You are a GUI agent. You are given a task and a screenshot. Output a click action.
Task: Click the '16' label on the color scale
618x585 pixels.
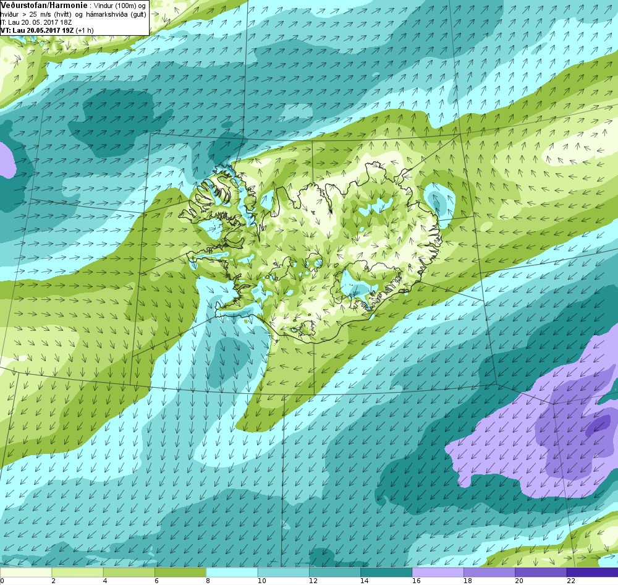coord(416,581)
